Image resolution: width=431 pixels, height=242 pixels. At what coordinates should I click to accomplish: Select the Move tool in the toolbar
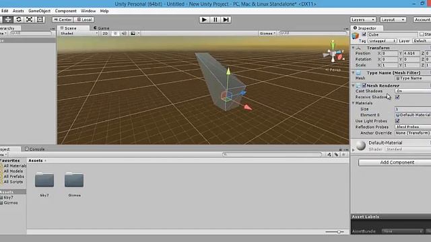(8, 19)
